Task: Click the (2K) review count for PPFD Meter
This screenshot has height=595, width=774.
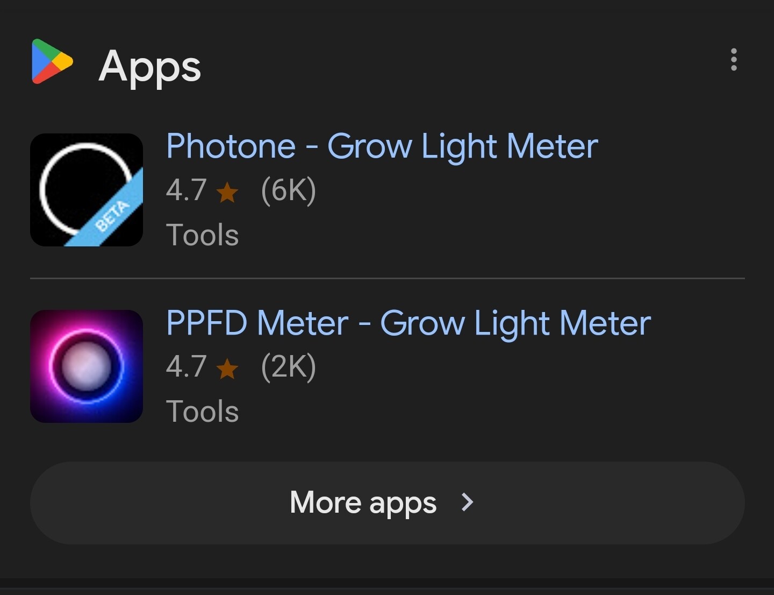Action: (289, 367)
